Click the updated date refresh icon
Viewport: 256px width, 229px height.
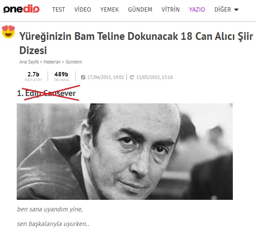(x=132, y=77)
